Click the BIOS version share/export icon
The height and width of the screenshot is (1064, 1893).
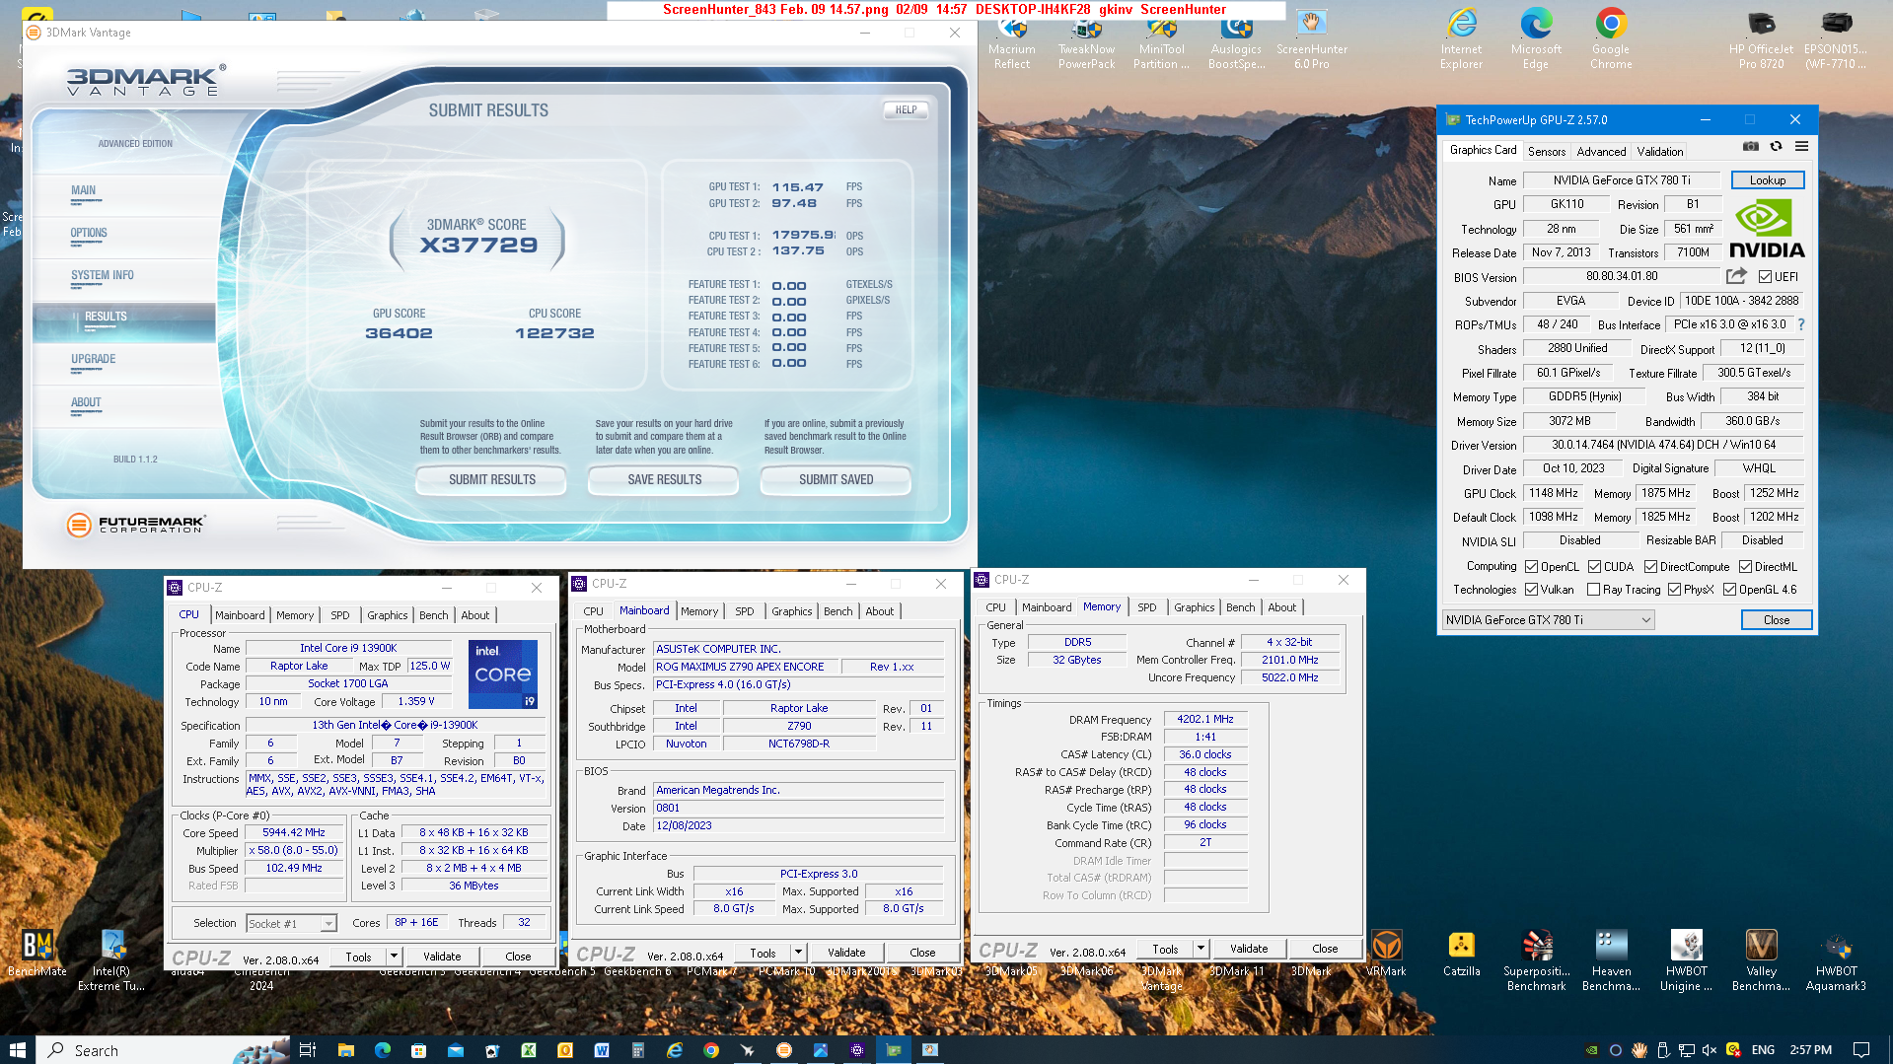[x=1736, y=276]
